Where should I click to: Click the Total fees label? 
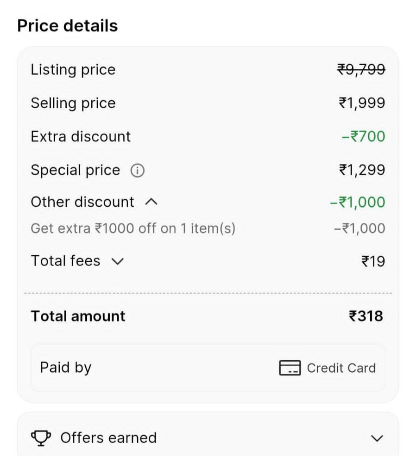click(65, 261)
